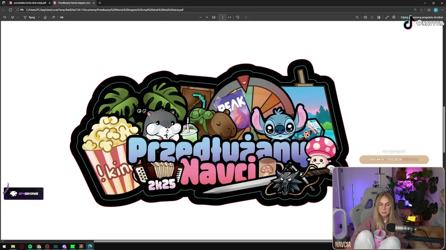Close the Przedluzany Navcia magnes tab
The width and height of the screenshot is (446, 250).
pos(93,3)
